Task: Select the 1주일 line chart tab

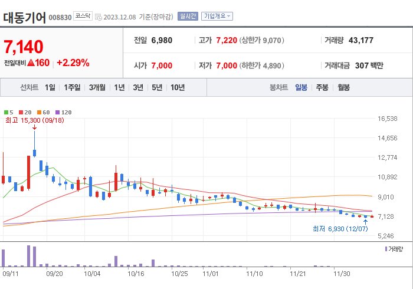Action: click(72, 87)
